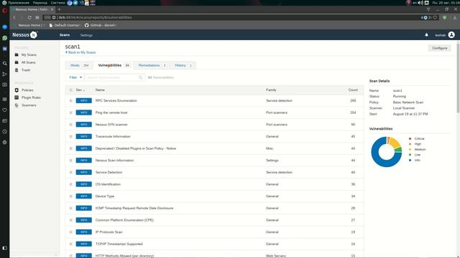This screenshot has height=258, width=460.
Task: Open the Приложения system menu
Action: pos(19,3)
